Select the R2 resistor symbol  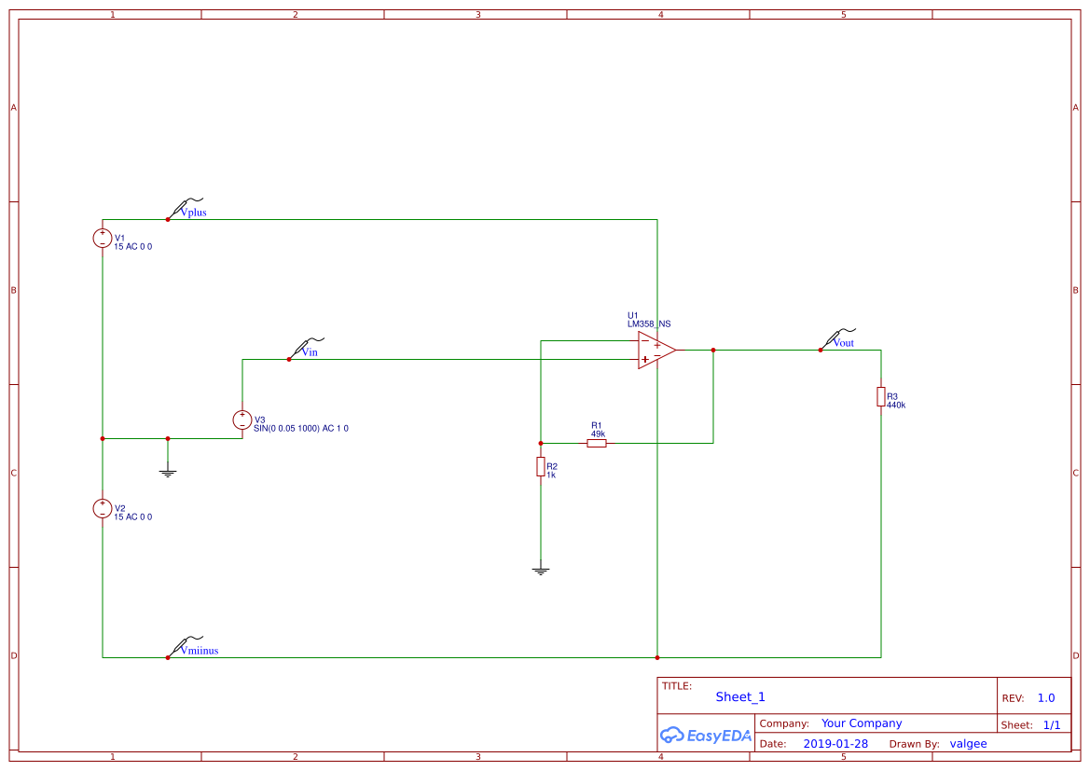point(540,466)
